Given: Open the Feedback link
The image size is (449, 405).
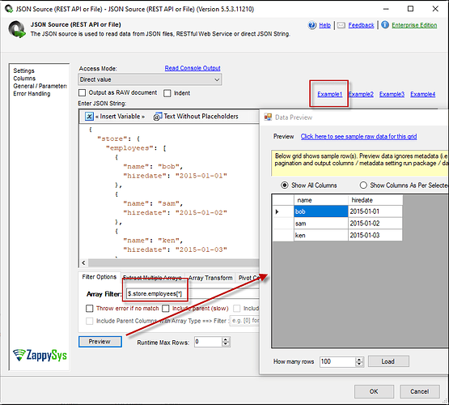Looking at the screenshot, I should [361, 25].
